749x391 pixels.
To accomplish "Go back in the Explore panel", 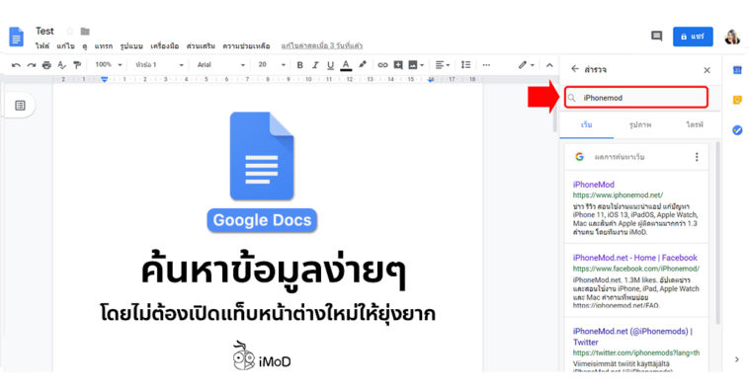I will (x=575, y=69).
